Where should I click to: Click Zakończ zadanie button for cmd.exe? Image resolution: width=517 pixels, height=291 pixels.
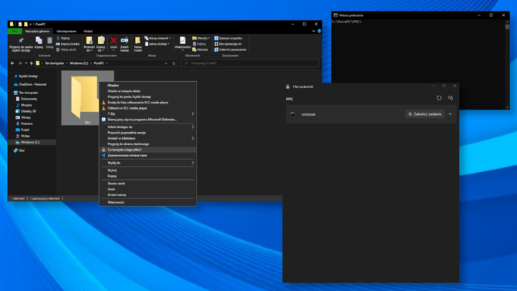pyautogui.click(x=424, y=114)
